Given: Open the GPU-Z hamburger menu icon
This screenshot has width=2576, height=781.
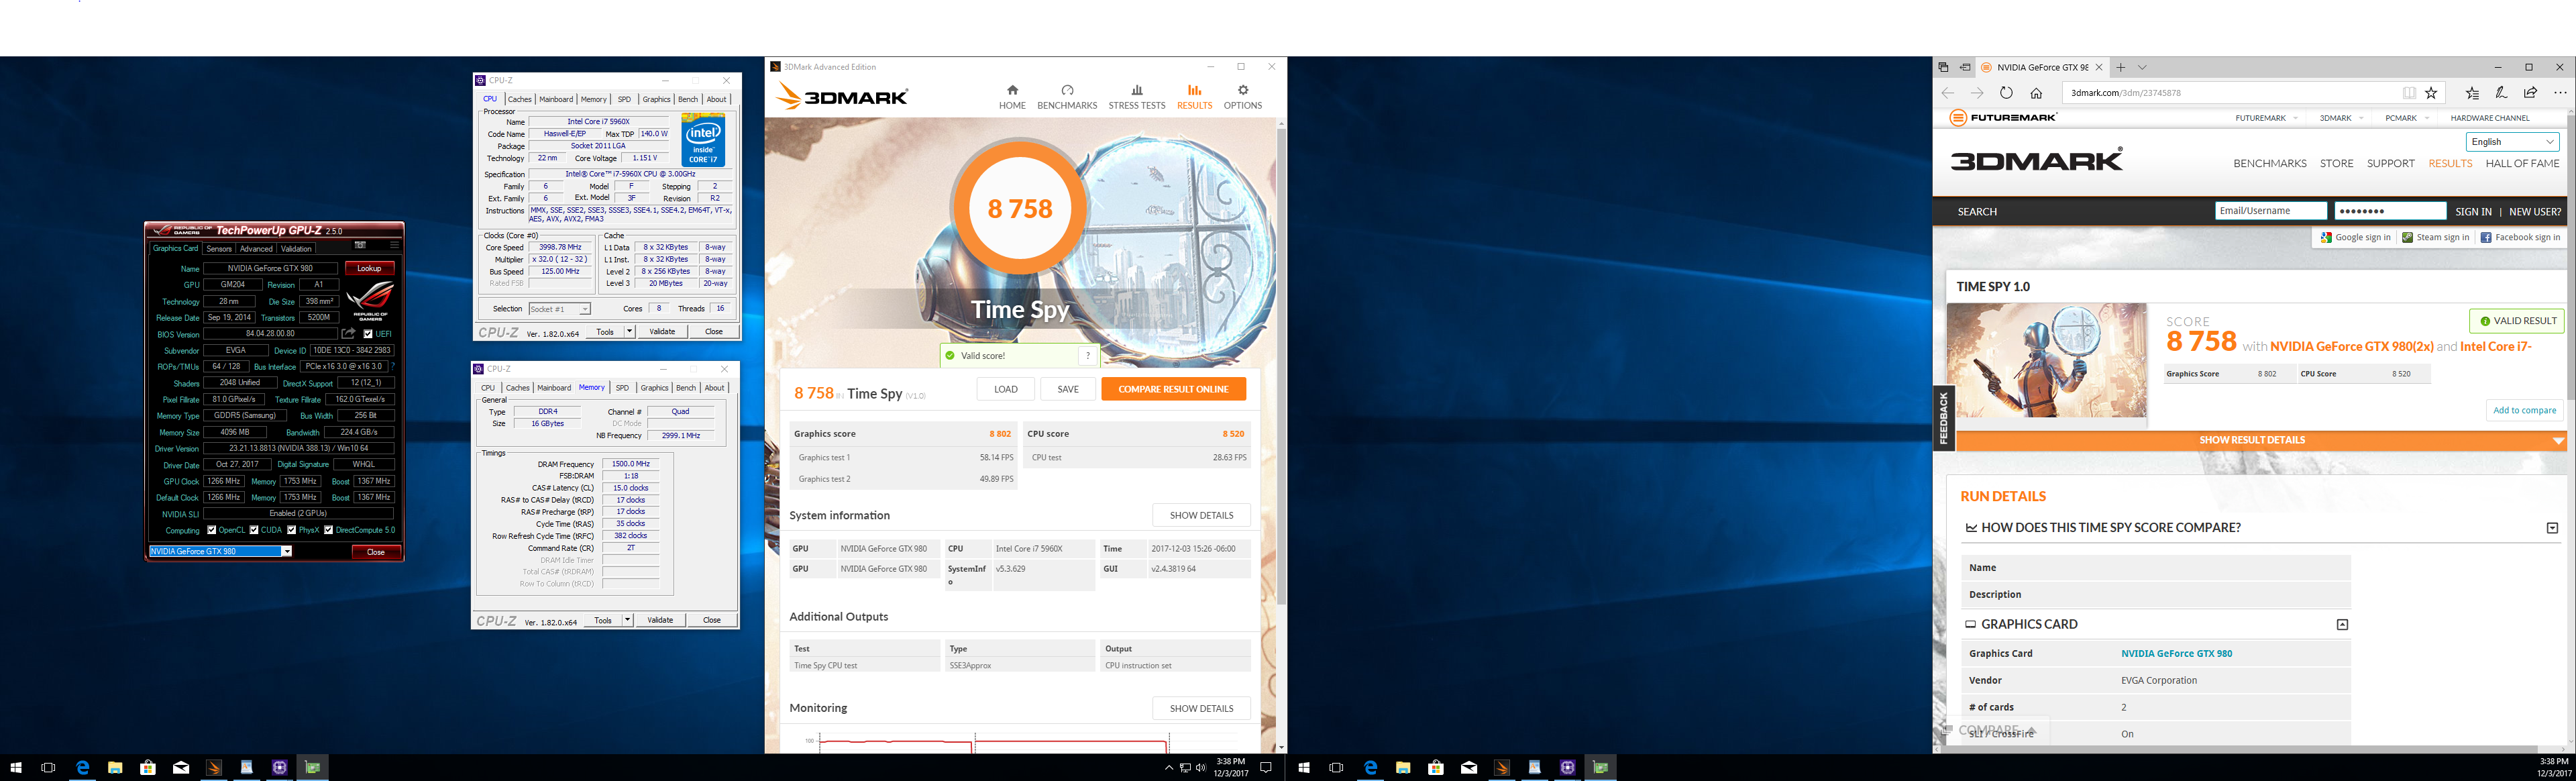Looking at the screenshot, I should point(394,245).
